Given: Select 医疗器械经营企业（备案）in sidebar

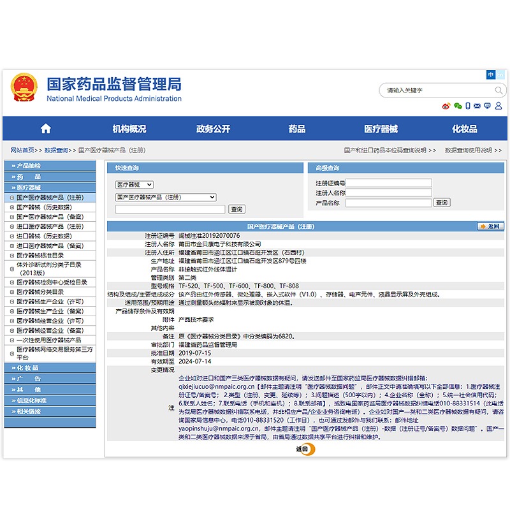Looking at the screenshot, I should [x=50, y=330].
